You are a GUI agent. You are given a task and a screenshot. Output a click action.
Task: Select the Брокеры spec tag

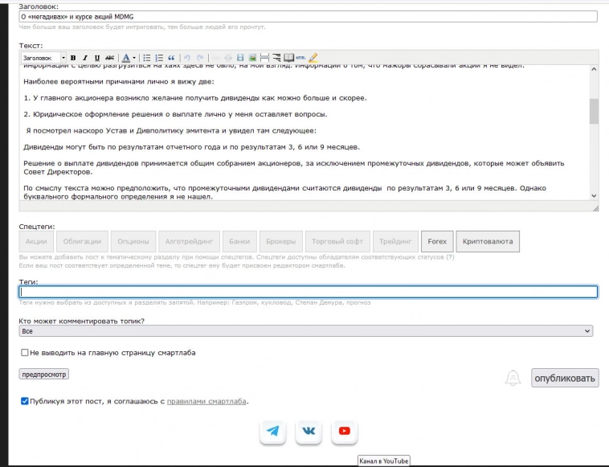coord(281,241)
